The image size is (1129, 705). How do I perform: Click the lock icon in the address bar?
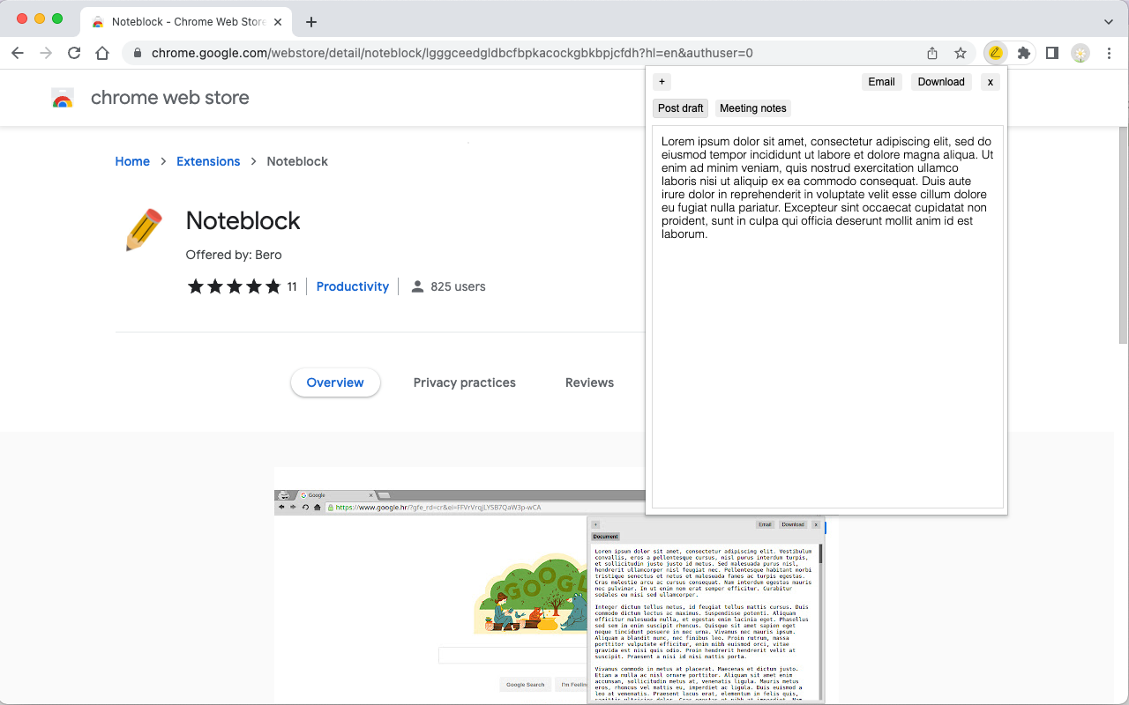(137, 53)
